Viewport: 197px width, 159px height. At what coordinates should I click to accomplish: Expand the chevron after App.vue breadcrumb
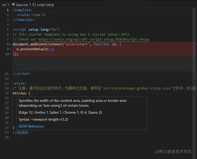[x=30, y=5]
